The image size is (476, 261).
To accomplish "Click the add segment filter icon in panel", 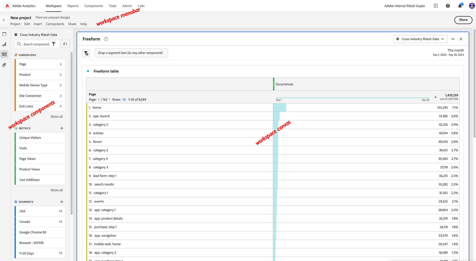I will (x=86, y=53).
